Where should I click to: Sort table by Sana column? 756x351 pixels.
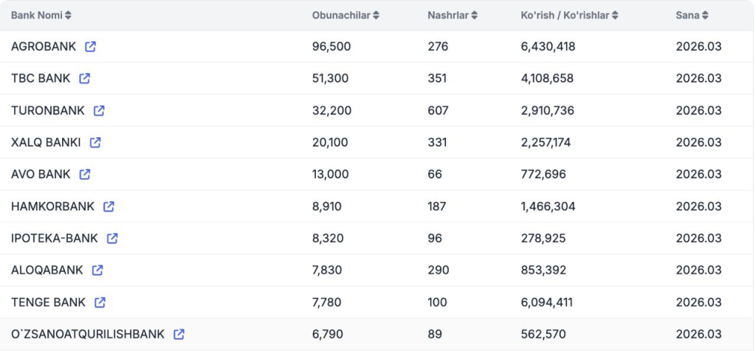(692, 15)
